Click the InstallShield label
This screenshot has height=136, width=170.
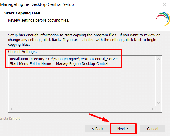tap(10, 118)
